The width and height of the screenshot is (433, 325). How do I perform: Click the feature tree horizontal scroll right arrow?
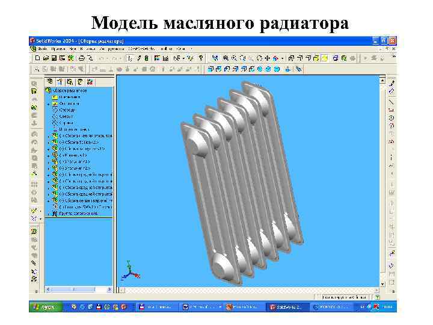click(x=109, y=289)
